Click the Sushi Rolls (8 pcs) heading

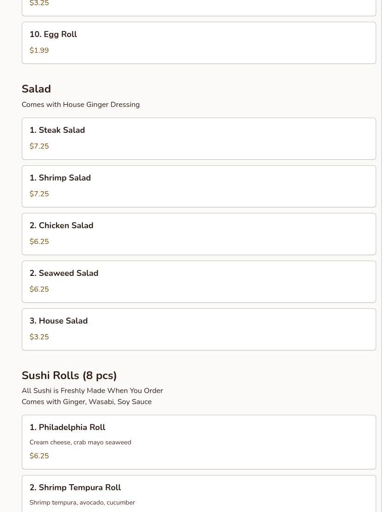69,375
